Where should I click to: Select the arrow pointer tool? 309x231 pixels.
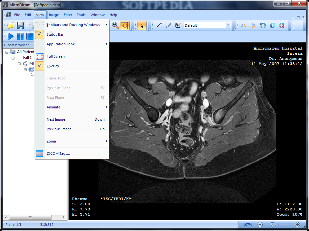click(142, 25)
